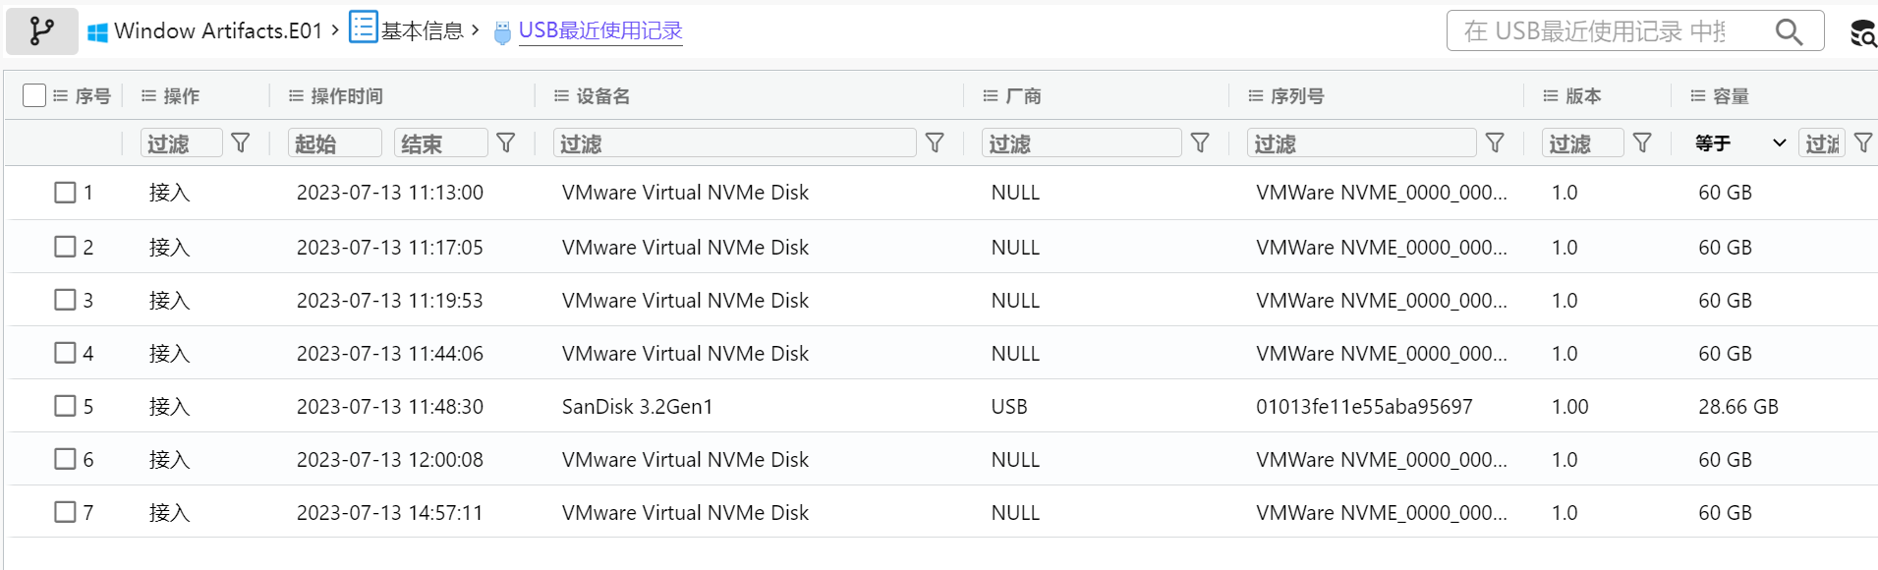The width and height of the screenshot is (1878, 570).
Task: Click the filter funnel for 序列号 column
Action: pyautogui.click(x=1495, y=143)
